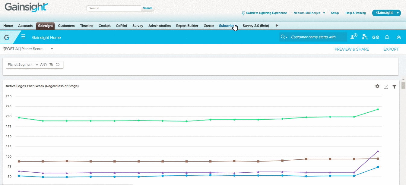Open the account assignment person icon
The image size is (406, 185).
point(354,37)
